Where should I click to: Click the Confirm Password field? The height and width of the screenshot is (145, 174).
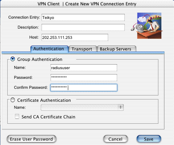[84, 88]
